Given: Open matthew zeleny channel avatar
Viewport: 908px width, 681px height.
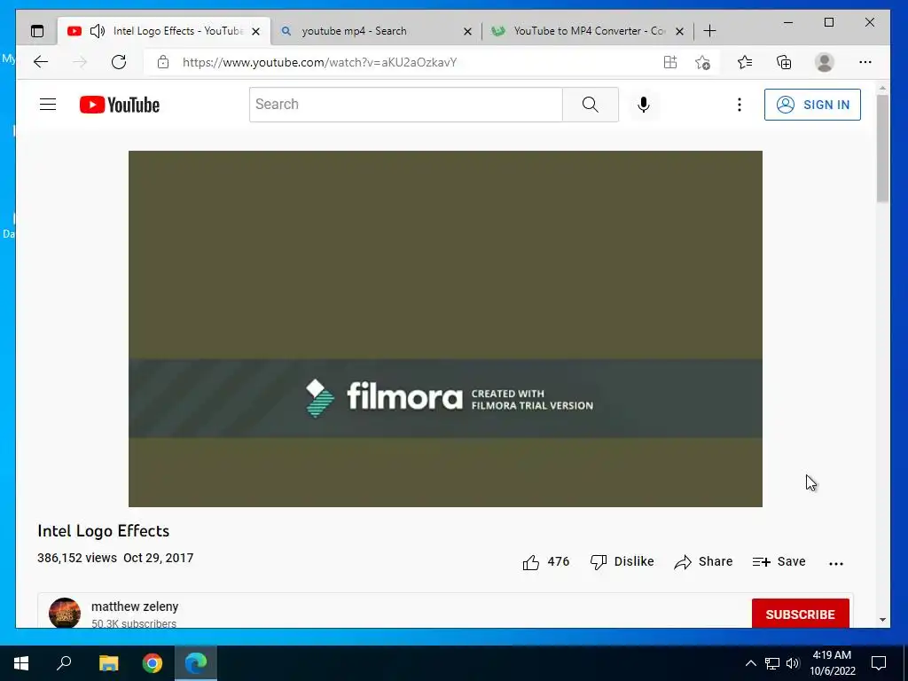Looking at the screenshot, I should pos(64,613).
